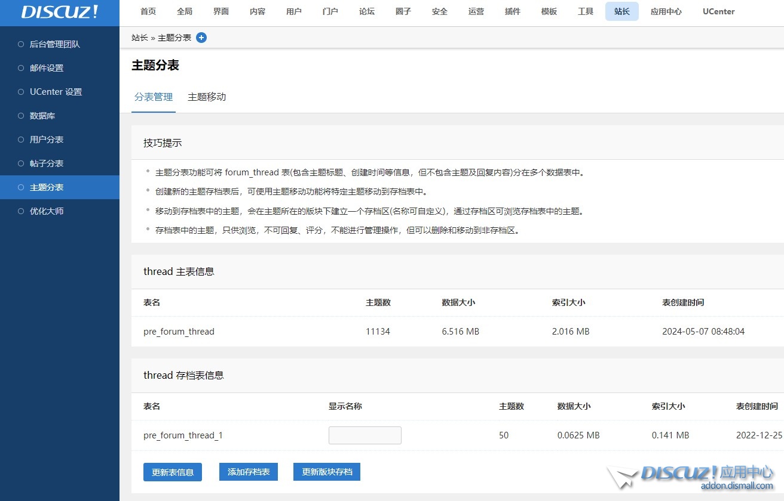Viewport: 784px width, 501px height.
Task: Switch to the 主题移动 tab
Action: click(207, 97)
